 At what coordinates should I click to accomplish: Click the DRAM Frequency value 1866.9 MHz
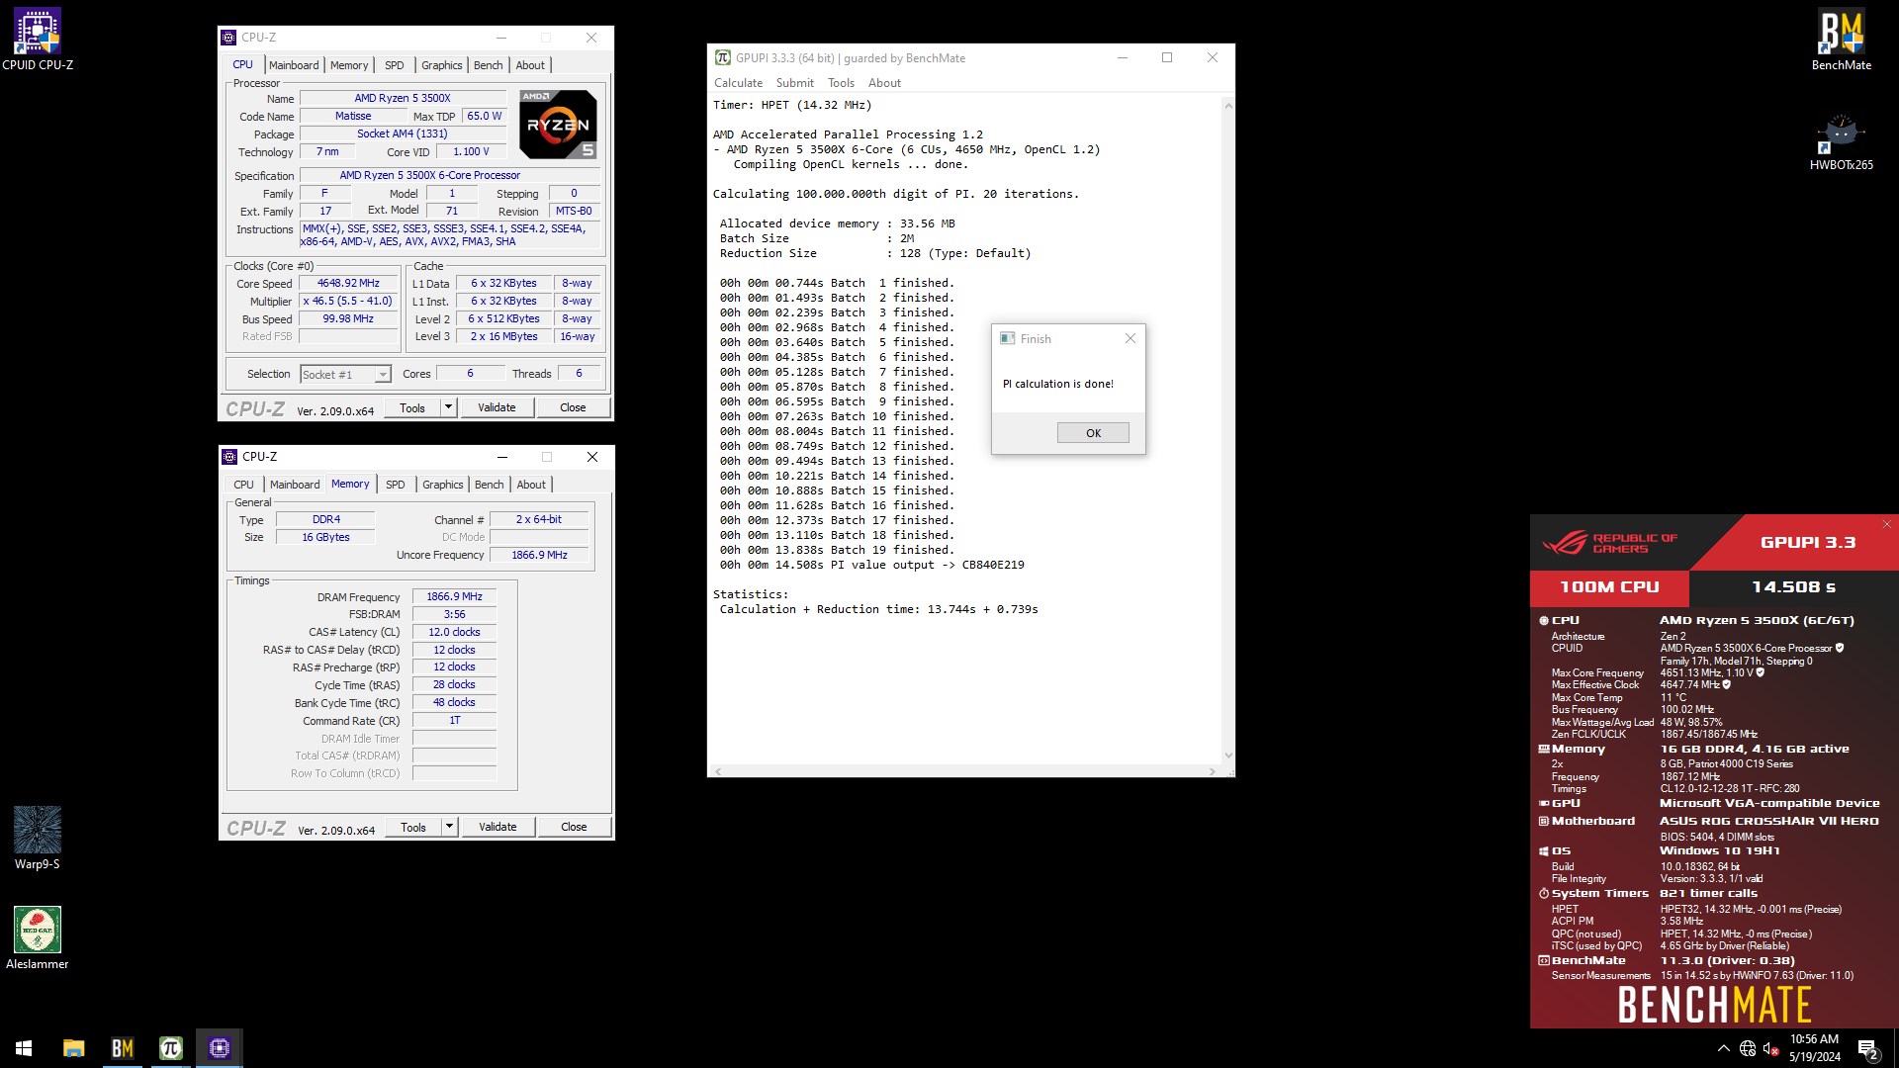tap(454, 596)
